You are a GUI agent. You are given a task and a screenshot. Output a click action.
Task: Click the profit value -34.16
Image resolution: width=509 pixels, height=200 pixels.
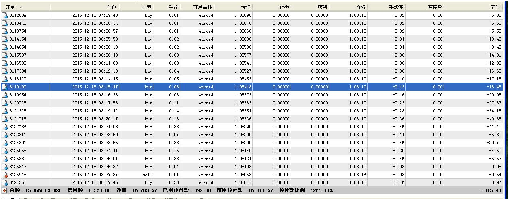pyautogui.click(x=493, y=111)
